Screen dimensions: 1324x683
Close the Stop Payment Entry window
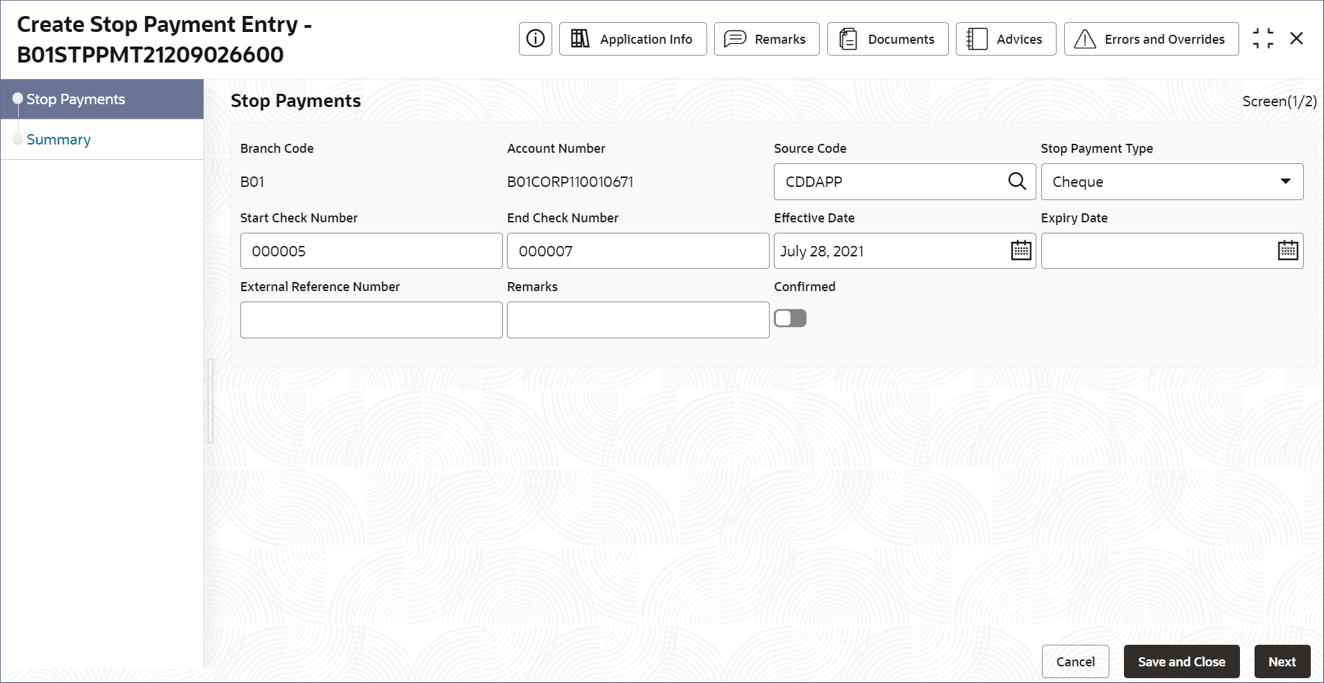(1296, 38)
